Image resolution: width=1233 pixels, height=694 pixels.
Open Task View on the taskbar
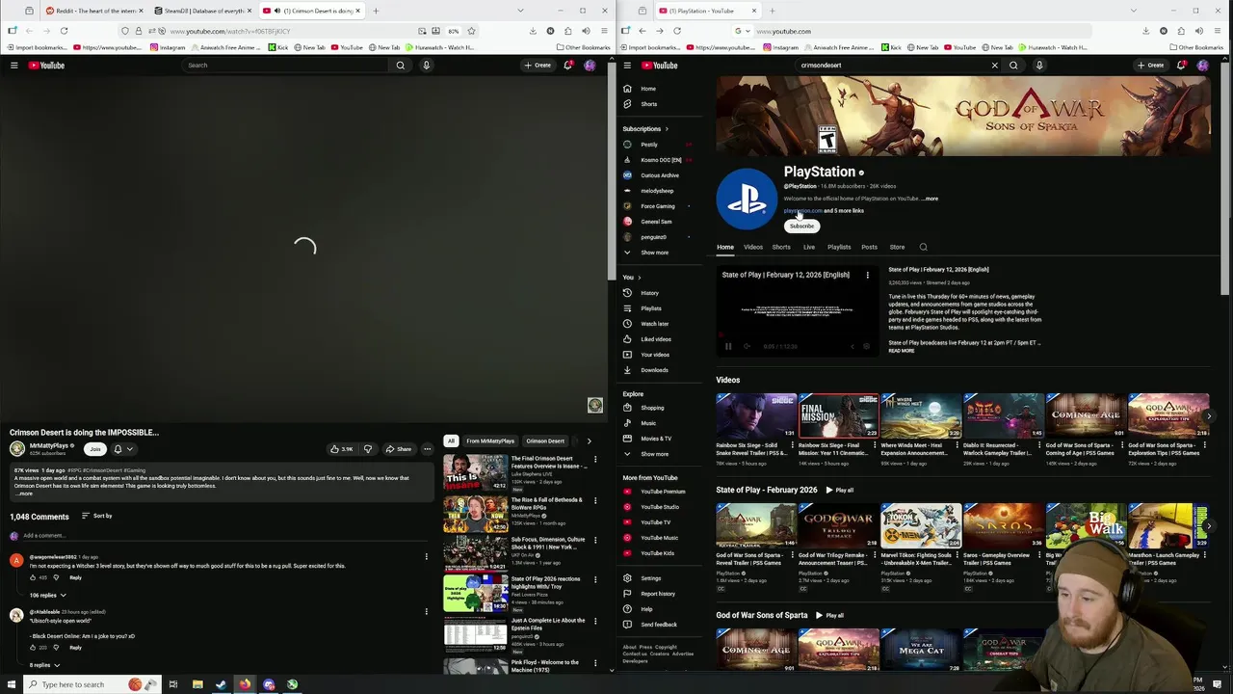[x=173, y=684]
